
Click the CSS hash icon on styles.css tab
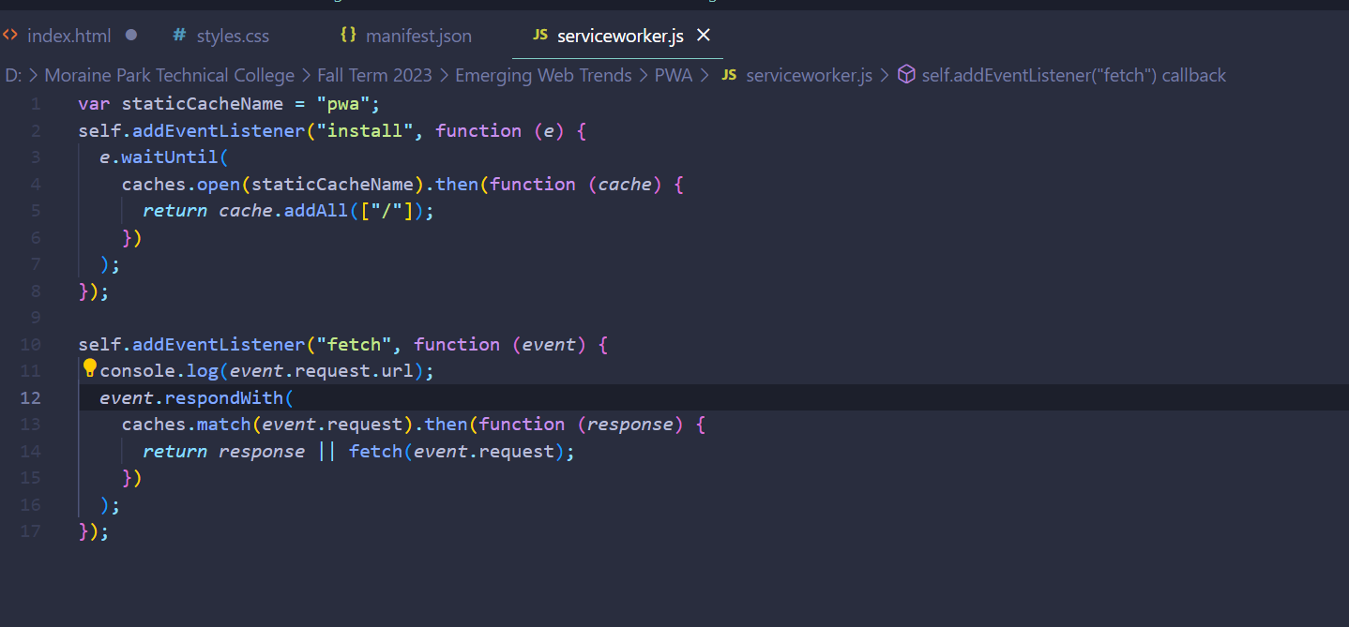[179, 36]
